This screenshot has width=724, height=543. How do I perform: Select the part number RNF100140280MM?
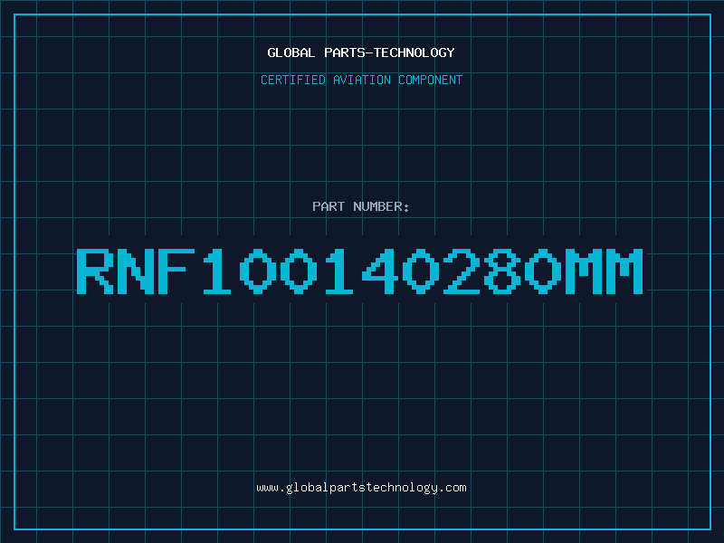tap(359, 271)
